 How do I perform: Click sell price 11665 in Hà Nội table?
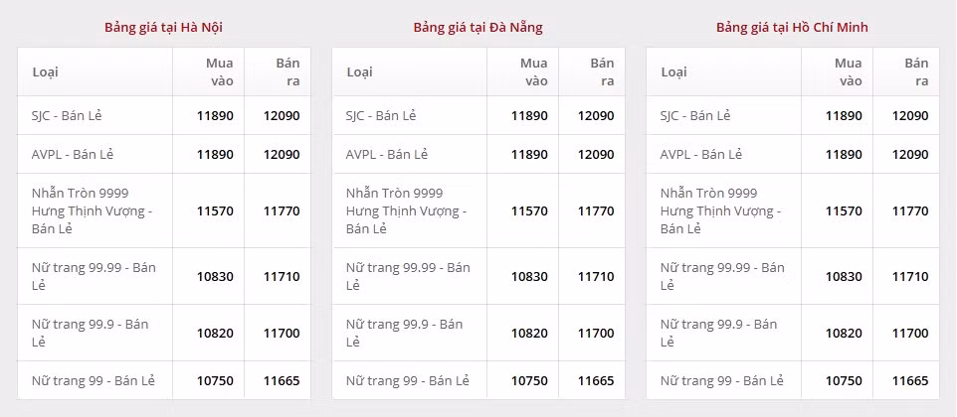point(282,381)
